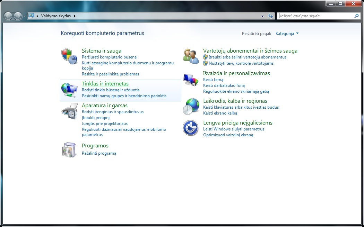This screenshot has height=227, width=364.
Task: Click the refresh button next to address bar
Action: 270,16
